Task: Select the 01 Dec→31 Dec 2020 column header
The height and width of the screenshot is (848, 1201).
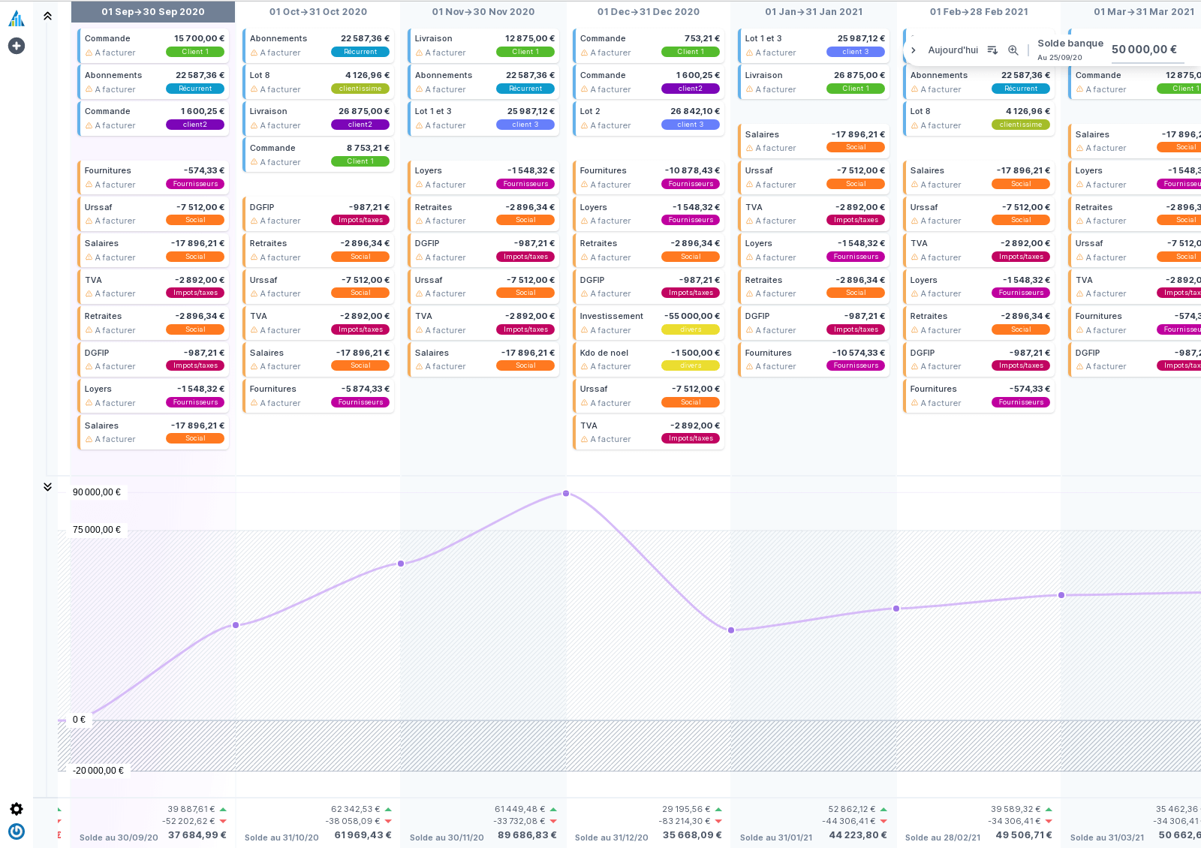Action: click(x=649, y=12)
